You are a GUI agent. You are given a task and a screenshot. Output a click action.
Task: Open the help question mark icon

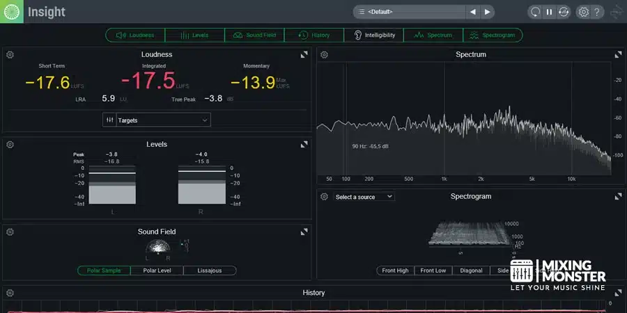597,12
